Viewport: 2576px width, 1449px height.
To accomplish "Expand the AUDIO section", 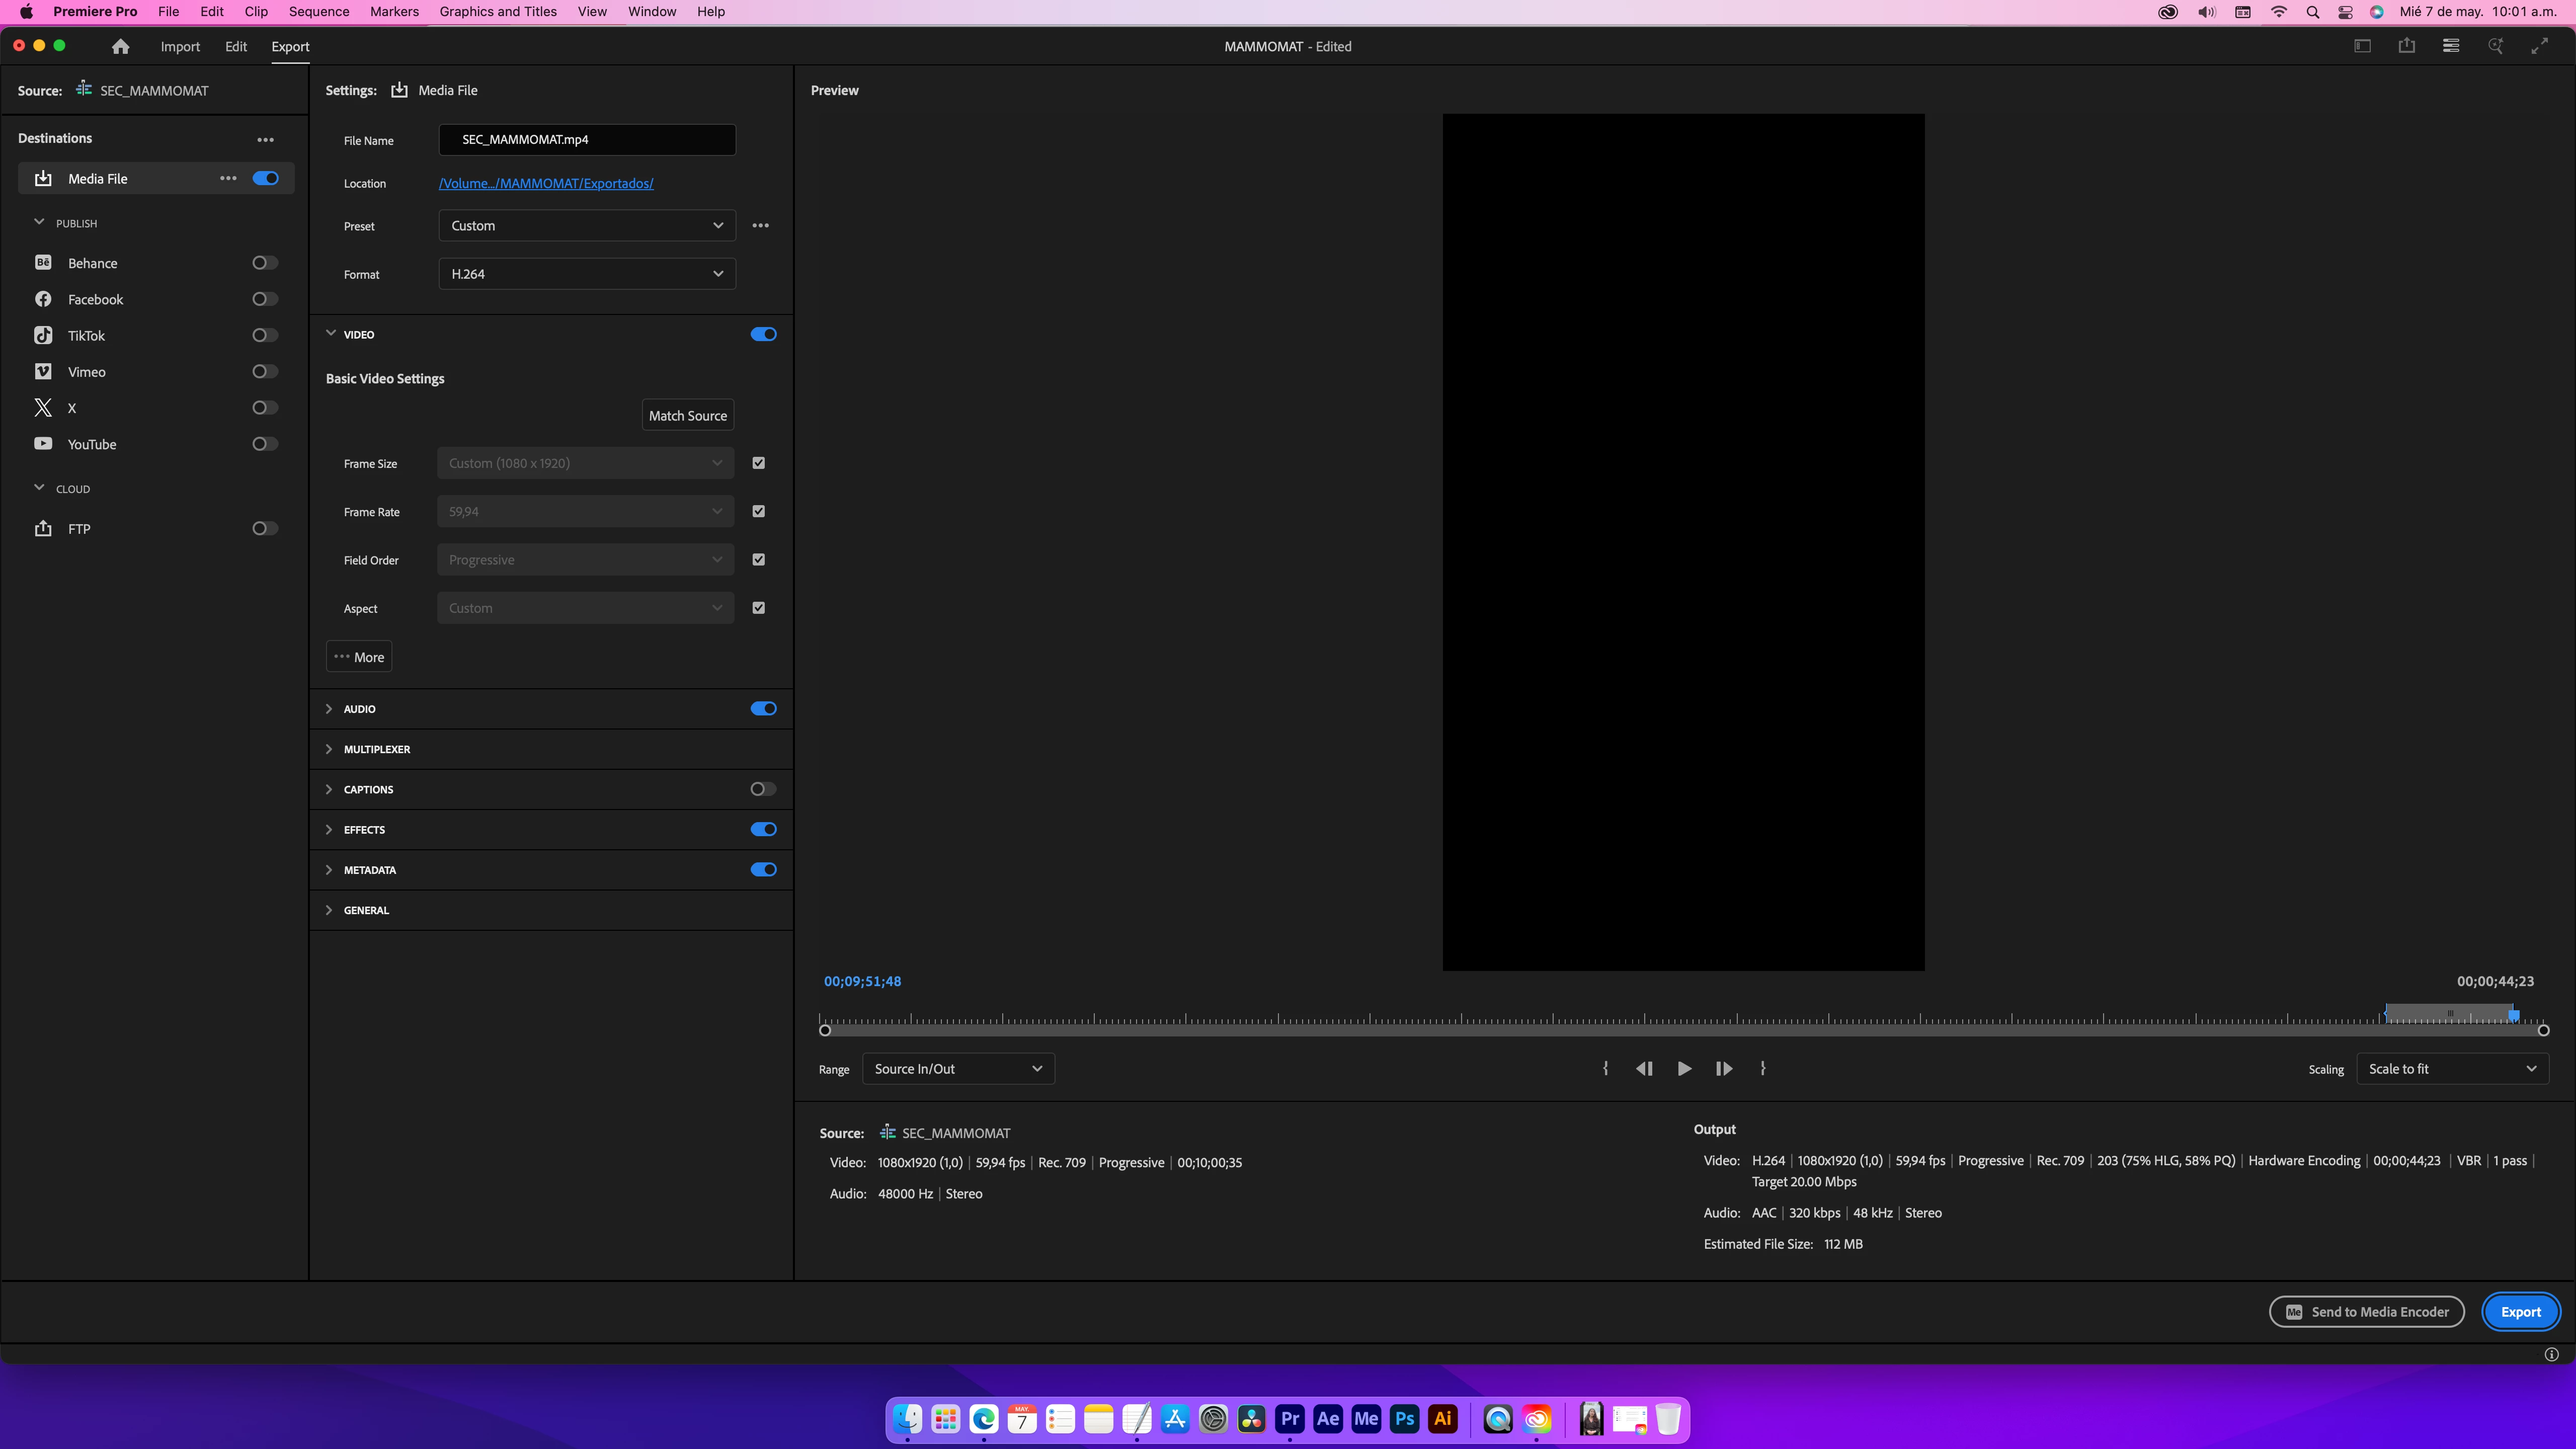I will pyautogui.click(x=329, y=709).
